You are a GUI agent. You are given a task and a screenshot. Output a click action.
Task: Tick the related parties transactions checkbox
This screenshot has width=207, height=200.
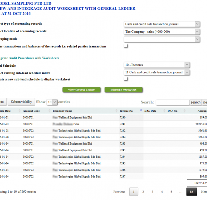126,46
